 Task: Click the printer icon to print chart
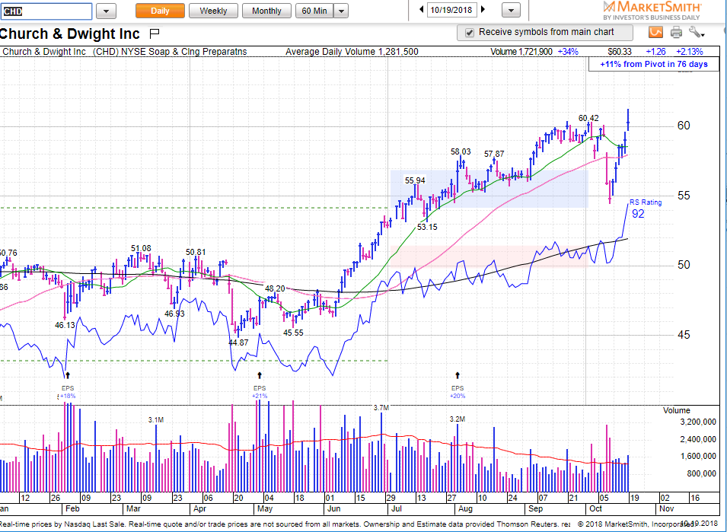click(x=676, y=32)
